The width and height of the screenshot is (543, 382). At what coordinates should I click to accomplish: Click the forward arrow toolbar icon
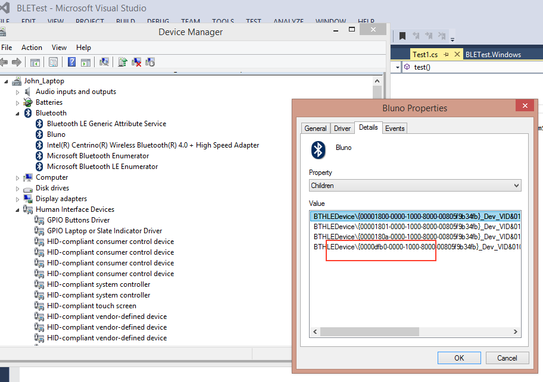[x=16, y=62]
